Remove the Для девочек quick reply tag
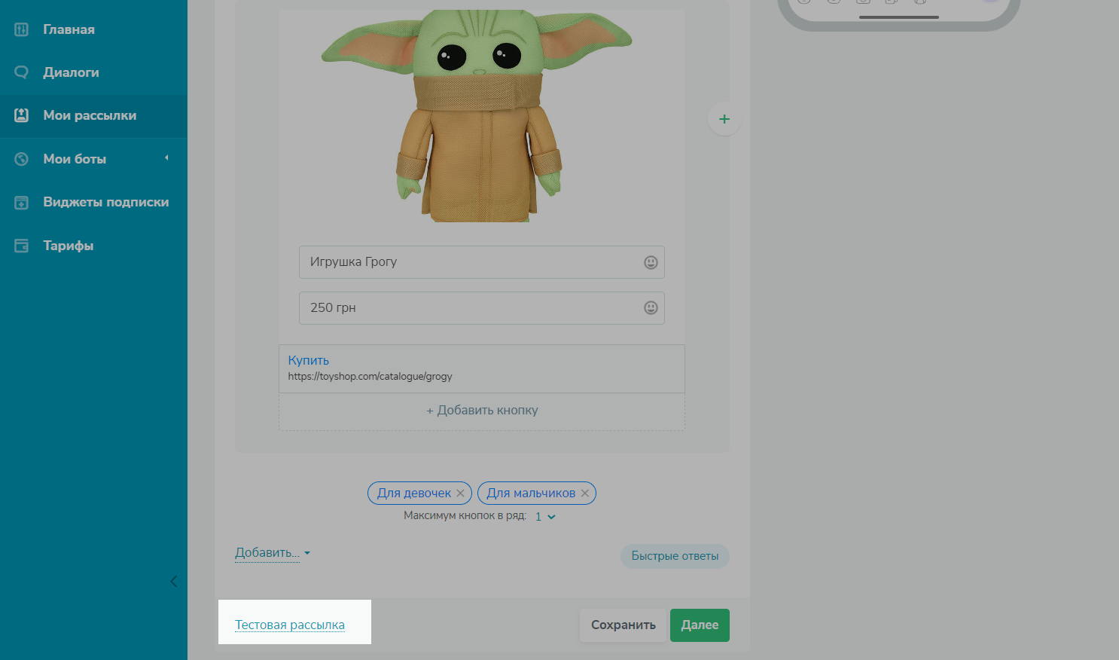 [x=460, y=493]
